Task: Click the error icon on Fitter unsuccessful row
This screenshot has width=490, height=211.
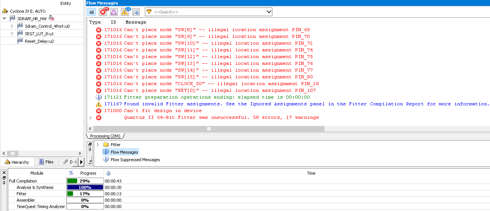Action: [99, 117]
